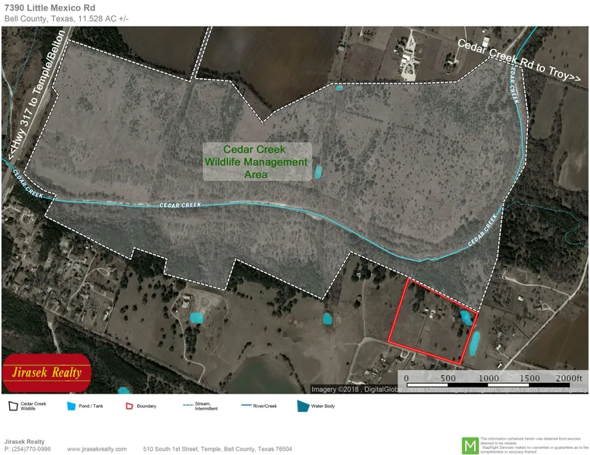Click the red Boundary legend icon
Viewport: 590px width, 455px height.
130,406
